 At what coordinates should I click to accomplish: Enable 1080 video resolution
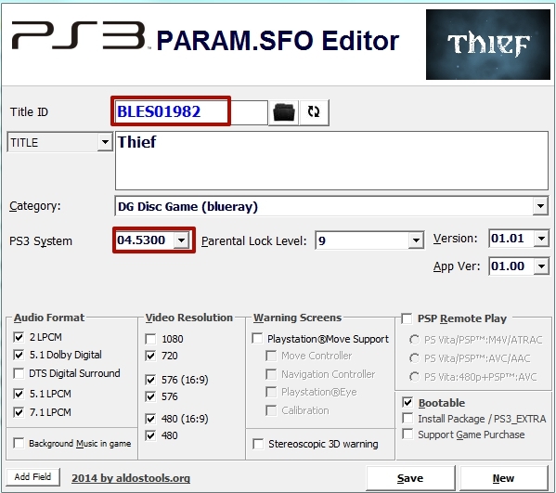150,339
